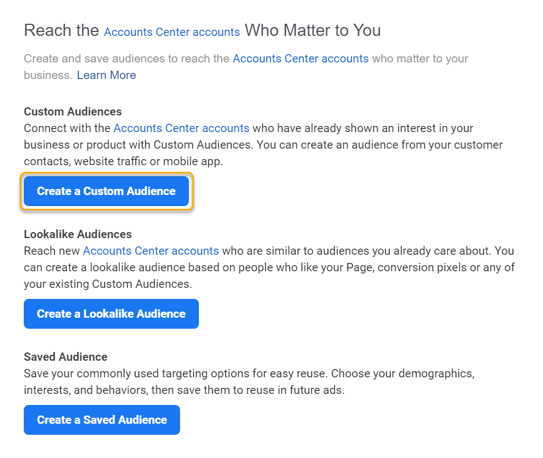This screenshot has width=543, height=458.
Task: Open the Learn More link
Action: pos(106,75)
